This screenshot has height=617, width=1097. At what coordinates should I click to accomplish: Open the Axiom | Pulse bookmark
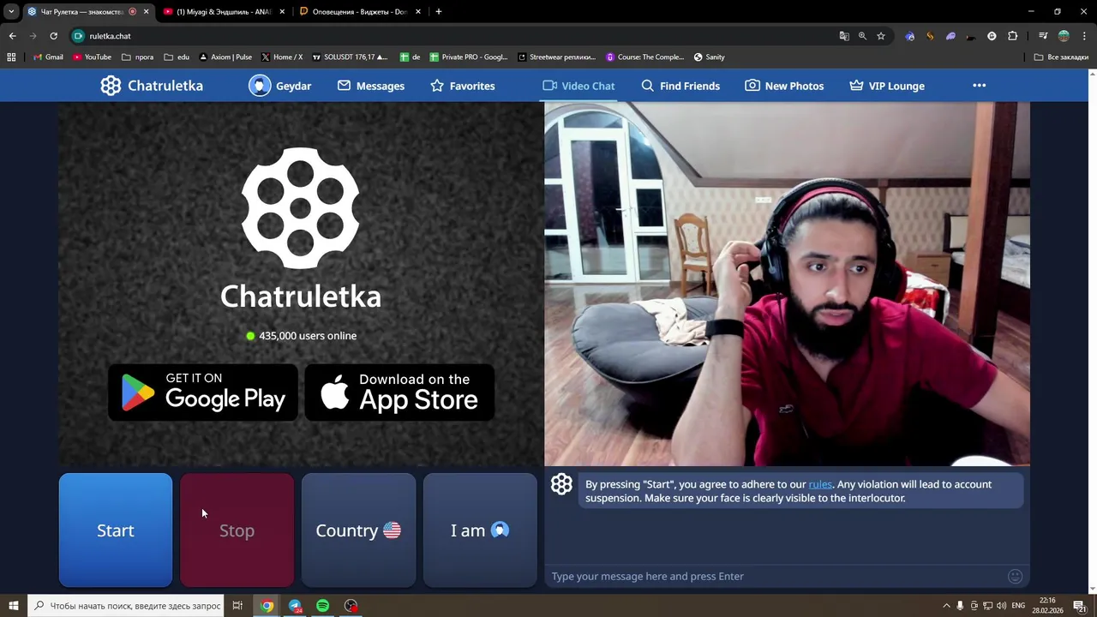[225, 57]
